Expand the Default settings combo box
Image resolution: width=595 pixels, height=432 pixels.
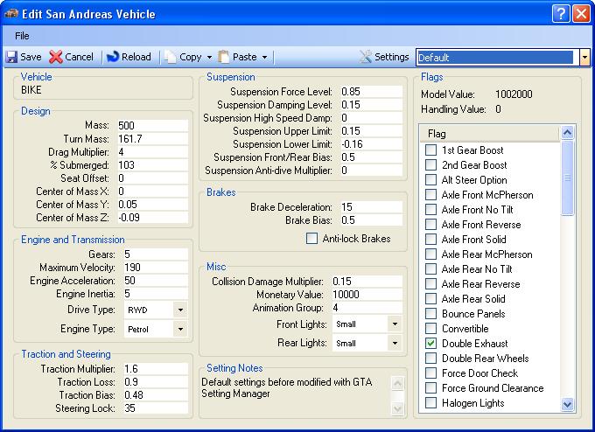[584, 58]
